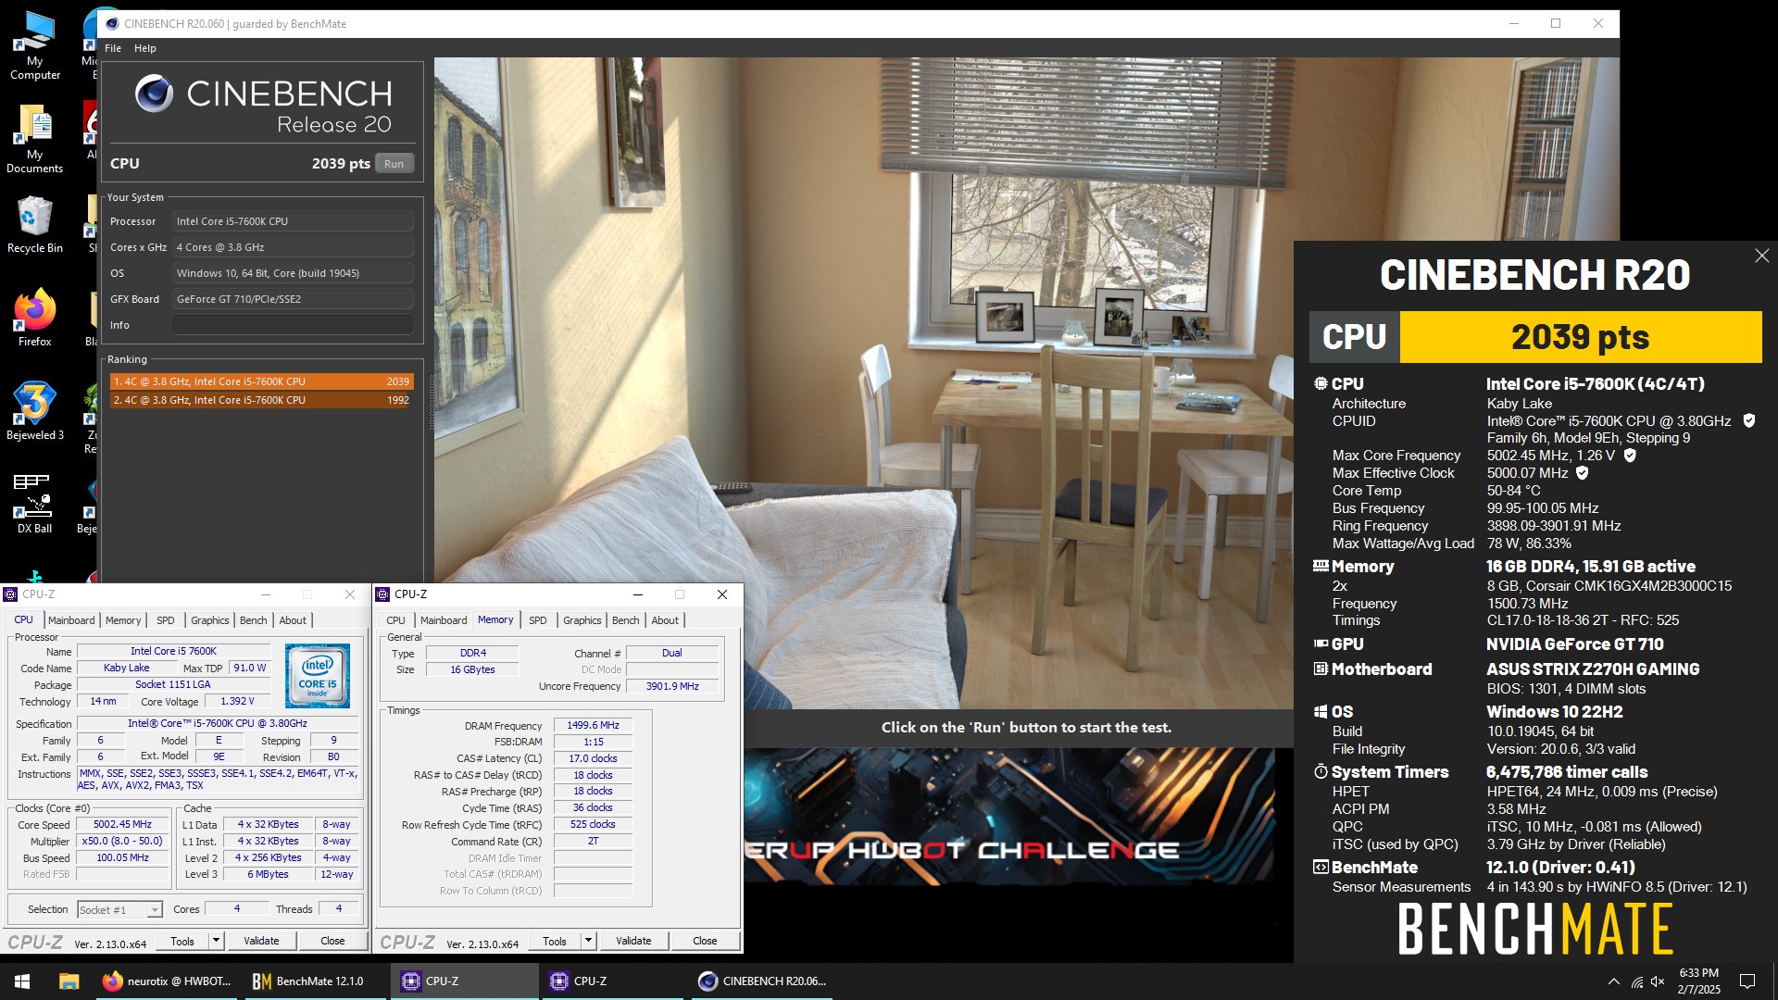Click the Cinebench logo sphere icon
The width and height of the screenshot is (1778, 1000).
point(154,94)
